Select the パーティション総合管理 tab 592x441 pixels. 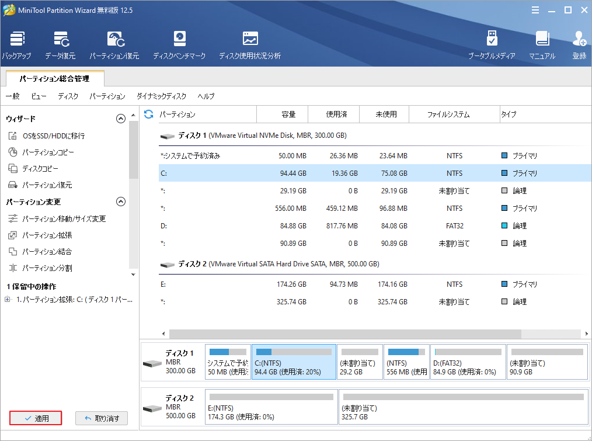(x=55, y=78)
